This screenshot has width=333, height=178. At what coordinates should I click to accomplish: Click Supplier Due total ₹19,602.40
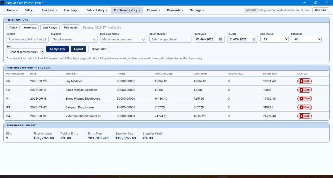point(125,138)
